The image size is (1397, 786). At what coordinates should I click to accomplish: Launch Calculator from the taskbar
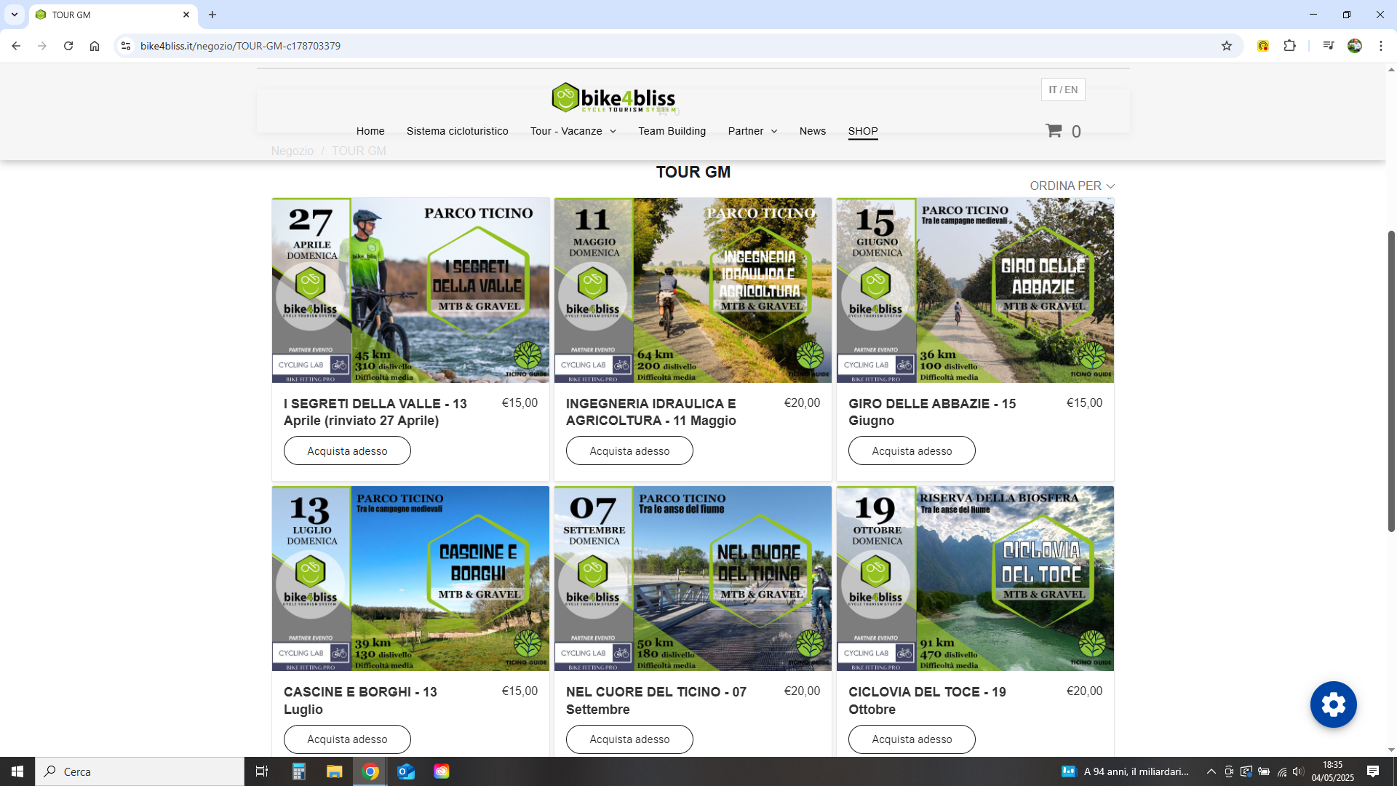pyautogui.click(x=299, y=771)
